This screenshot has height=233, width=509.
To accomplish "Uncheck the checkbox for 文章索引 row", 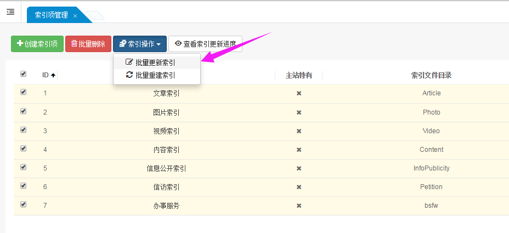I will 23,92.
